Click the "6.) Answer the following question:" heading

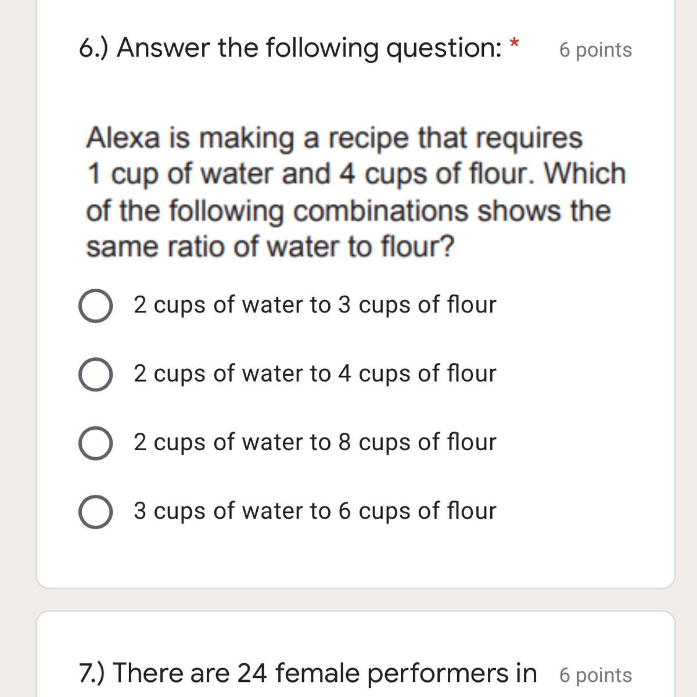click(x=290, y=48)
